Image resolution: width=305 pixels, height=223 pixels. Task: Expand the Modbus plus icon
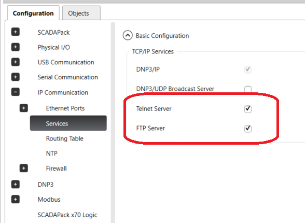point(16,199)
